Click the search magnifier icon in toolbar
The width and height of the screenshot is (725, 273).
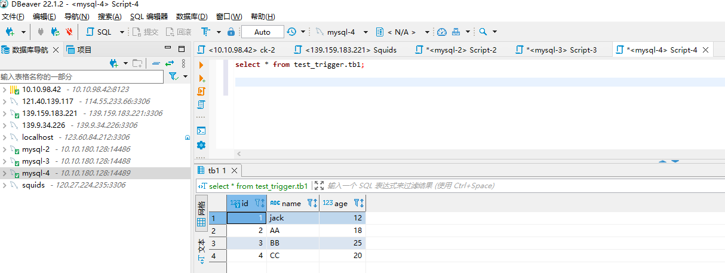click(x=483, y=32)
